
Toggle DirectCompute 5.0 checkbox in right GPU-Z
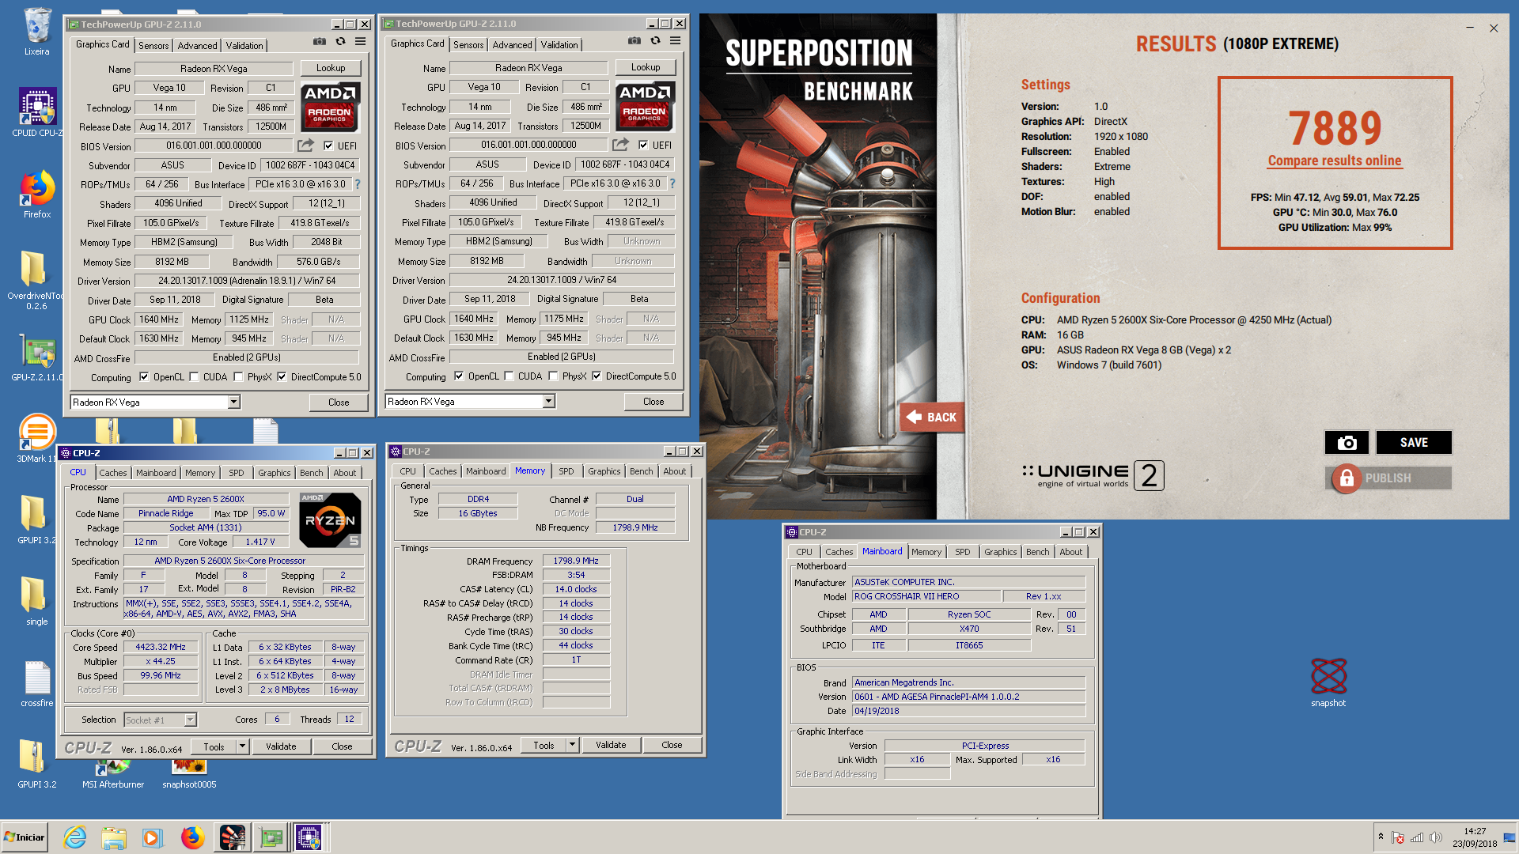coord(597,376)
